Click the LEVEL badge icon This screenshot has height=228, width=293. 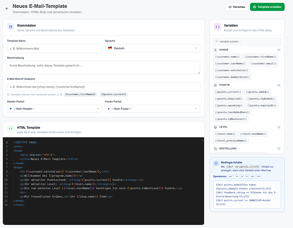pos(215,127)
